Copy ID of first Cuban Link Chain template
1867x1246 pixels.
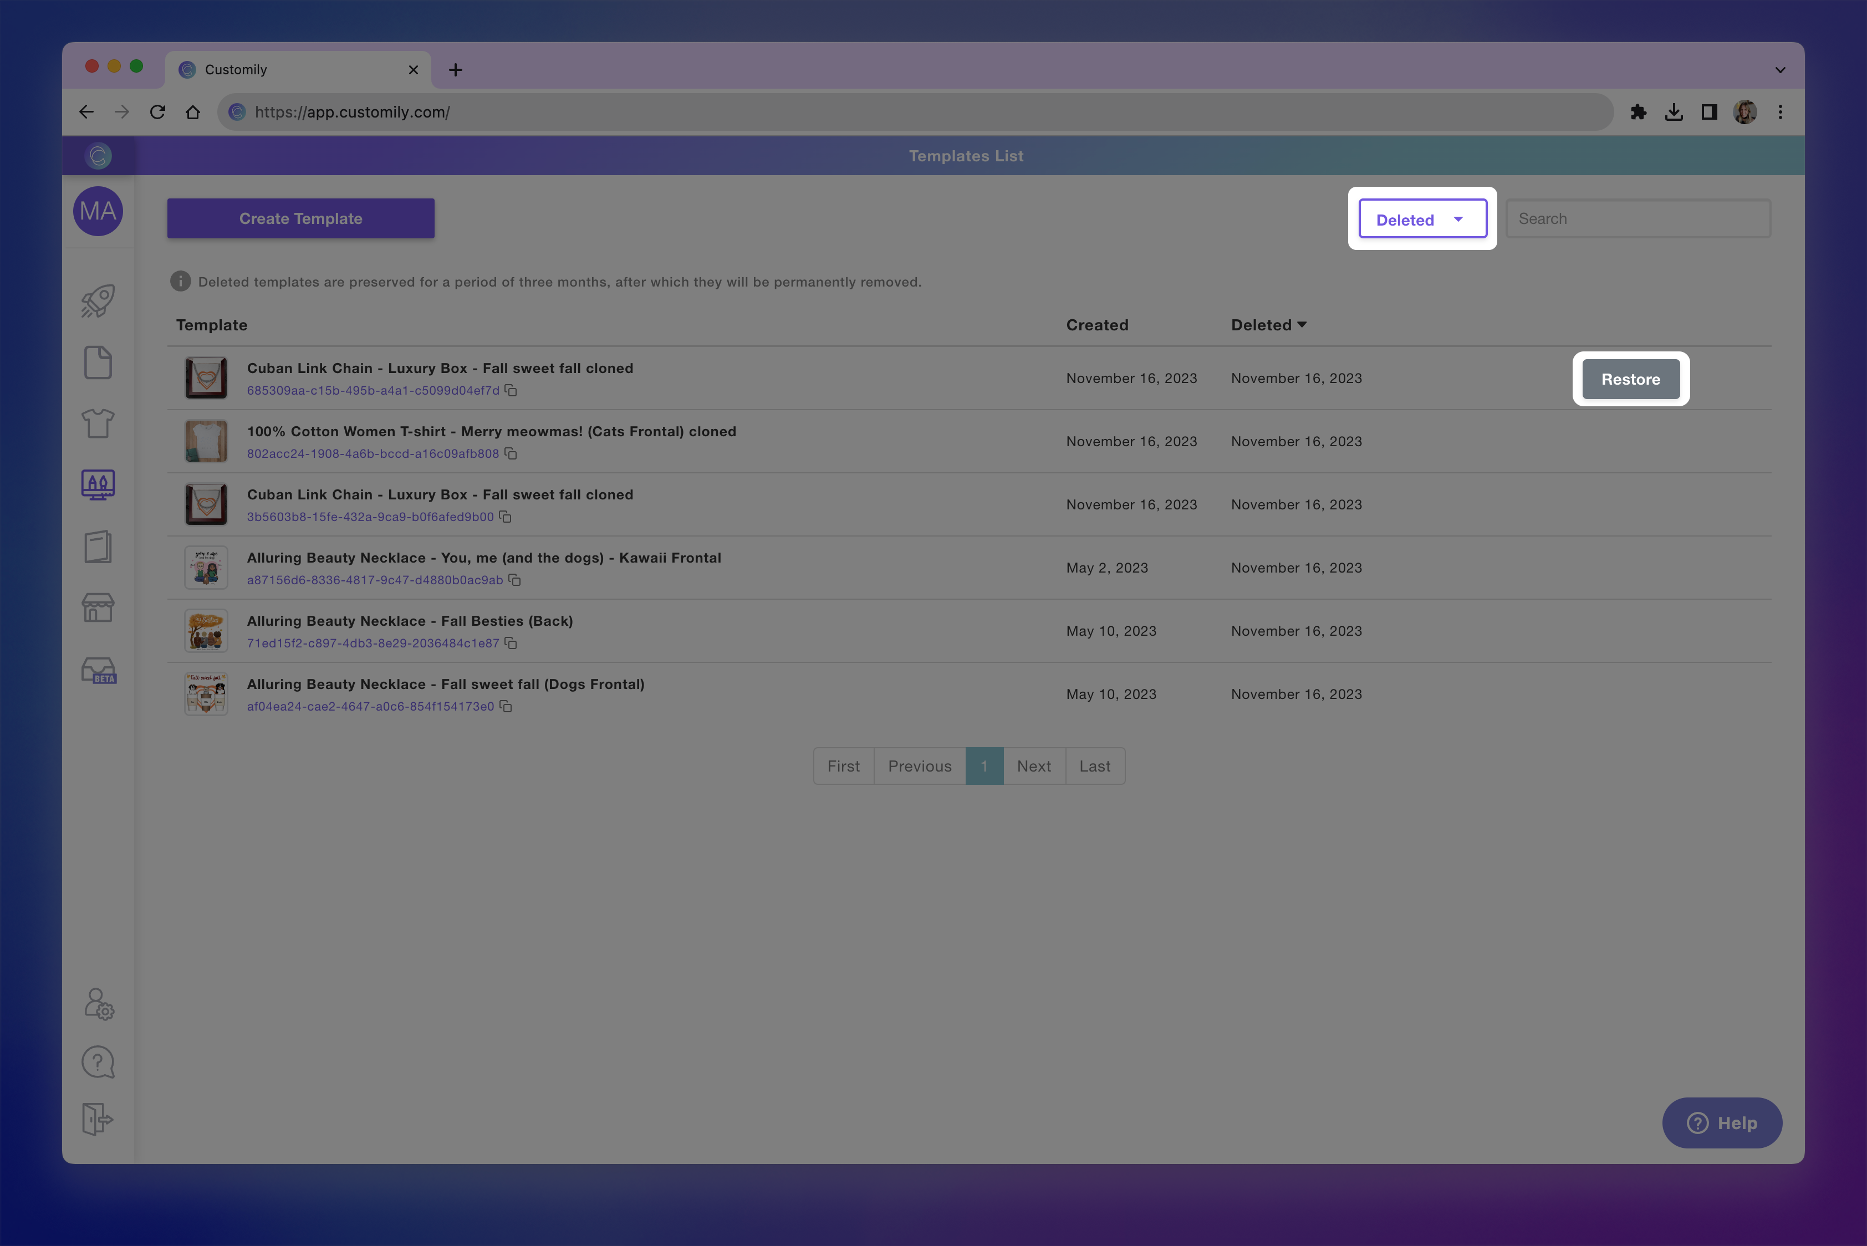click(x=511, y=390)
